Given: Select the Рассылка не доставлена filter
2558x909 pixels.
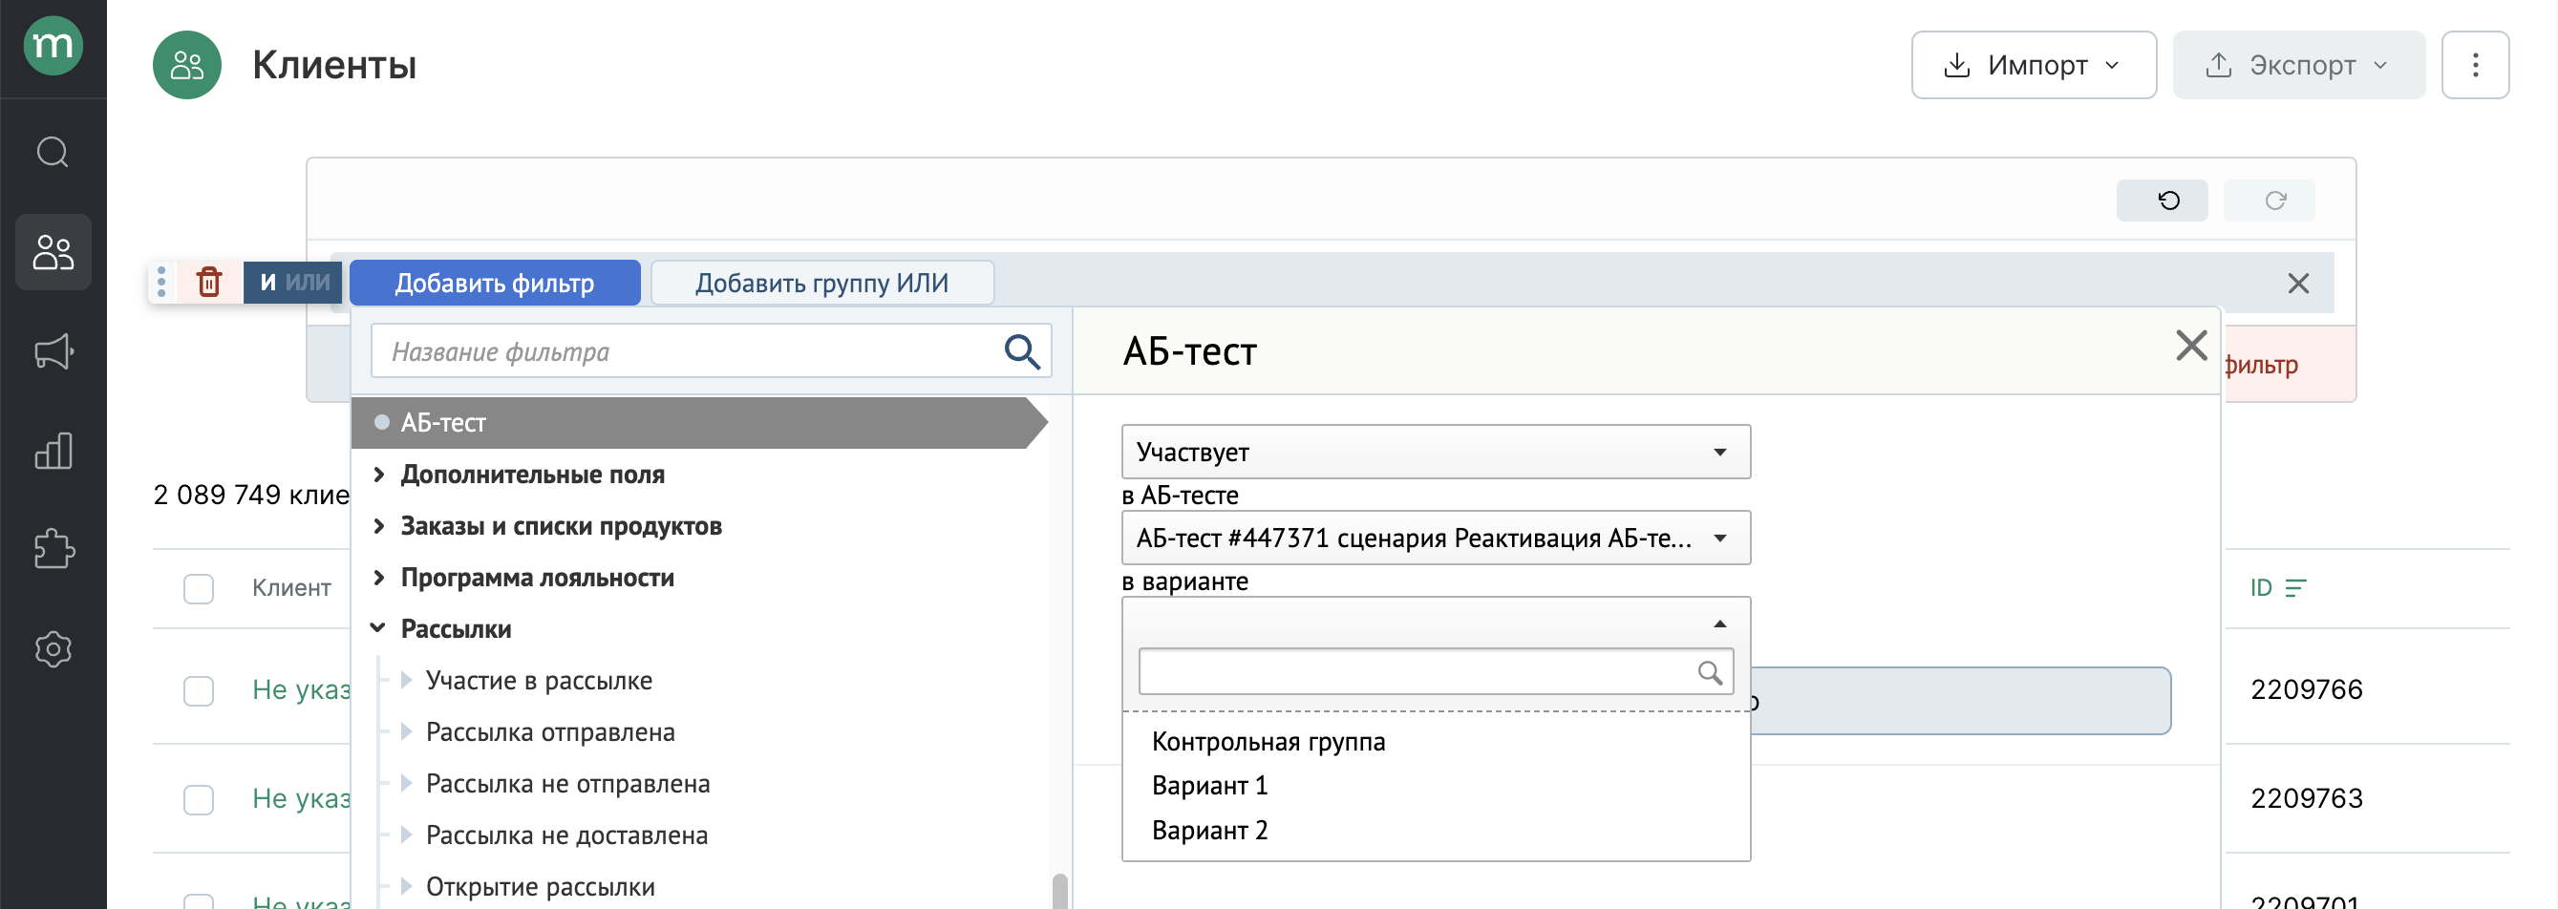Looking at the screenshot, I should pyautogui.click(x=566, y=835).
